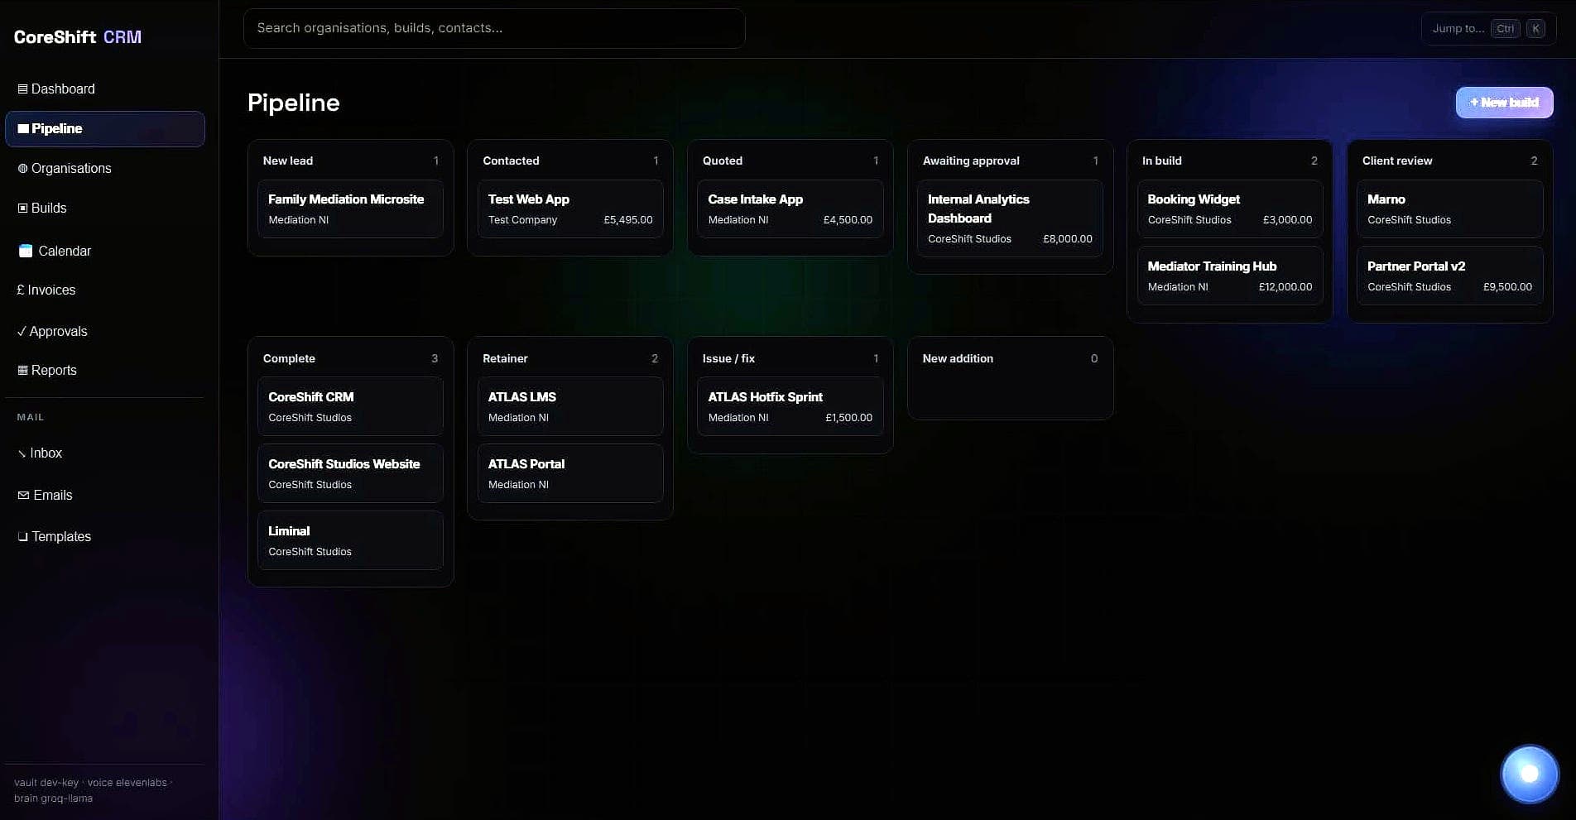Click the Dashboard icon in sidebar
The image size is (1576, 820).
22,89
